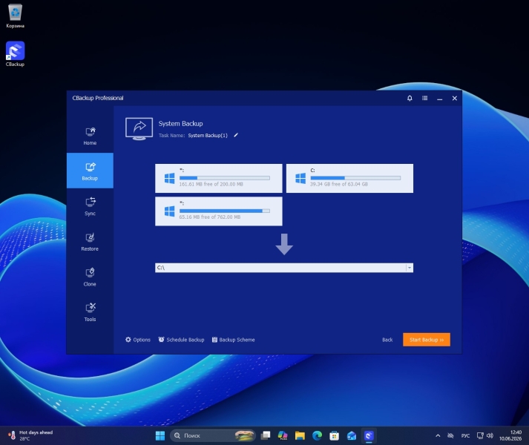Open notifications bell in CBackup title bar
Viewport: 529px width, 445px height.
click(x=410, y=98)
